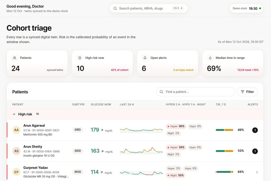Click the Night 50% risk chip
271x181 pixels.
tap(176, 176)
